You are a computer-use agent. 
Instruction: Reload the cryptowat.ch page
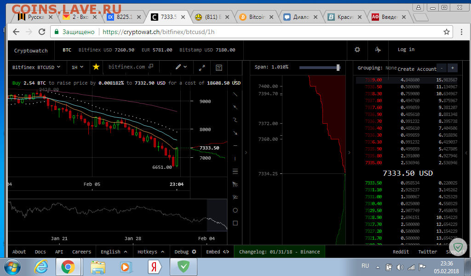(42, 32)
